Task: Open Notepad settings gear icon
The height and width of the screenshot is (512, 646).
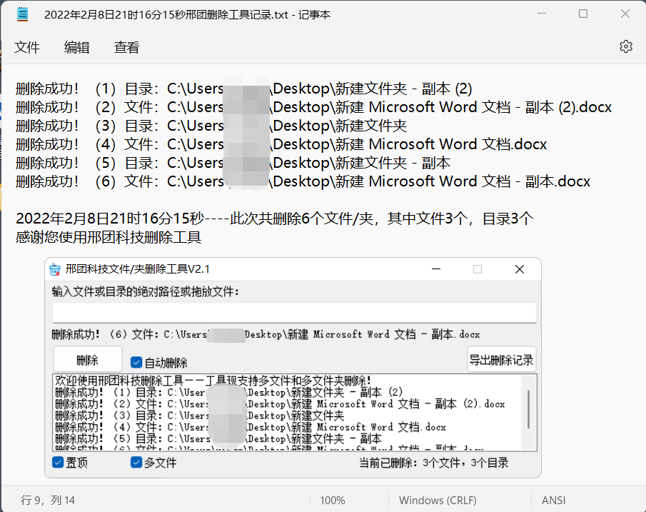Action: 626,46
